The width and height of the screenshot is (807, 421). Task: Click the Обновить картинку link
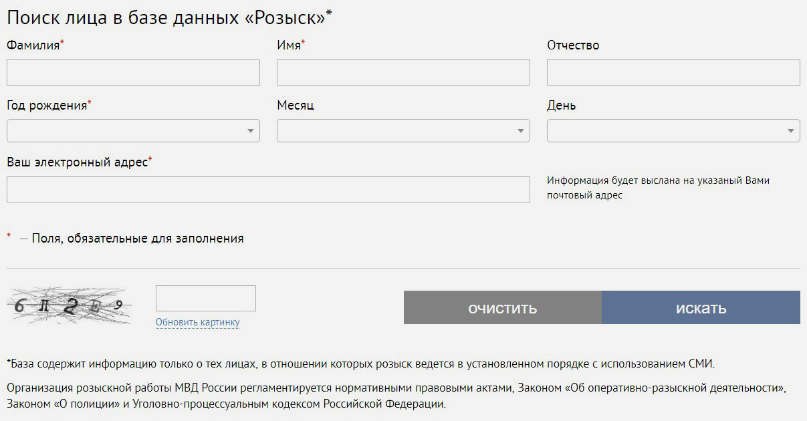(x=197, y=322)
